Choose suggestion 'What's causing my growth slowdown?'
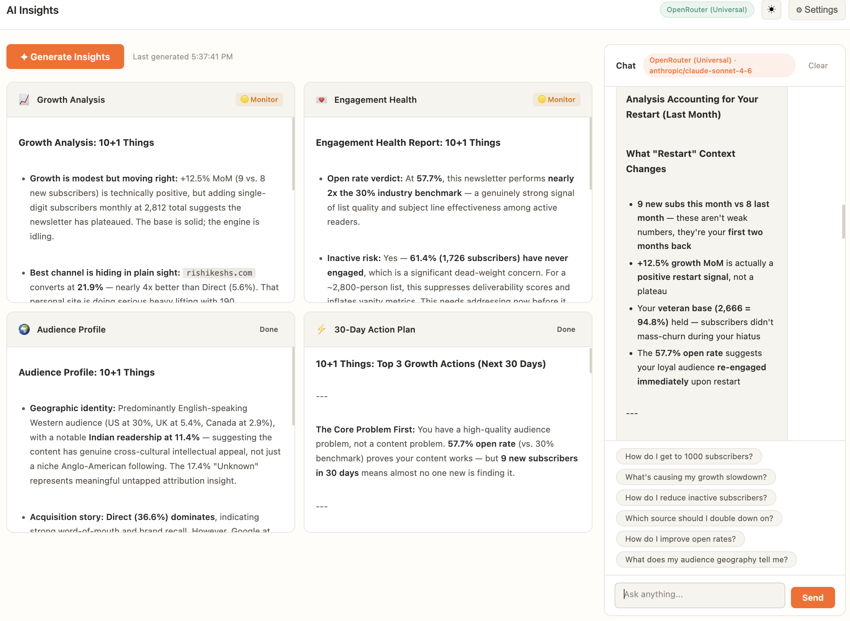The height and width of the screenshot is (621, 850). pos(696,477)
